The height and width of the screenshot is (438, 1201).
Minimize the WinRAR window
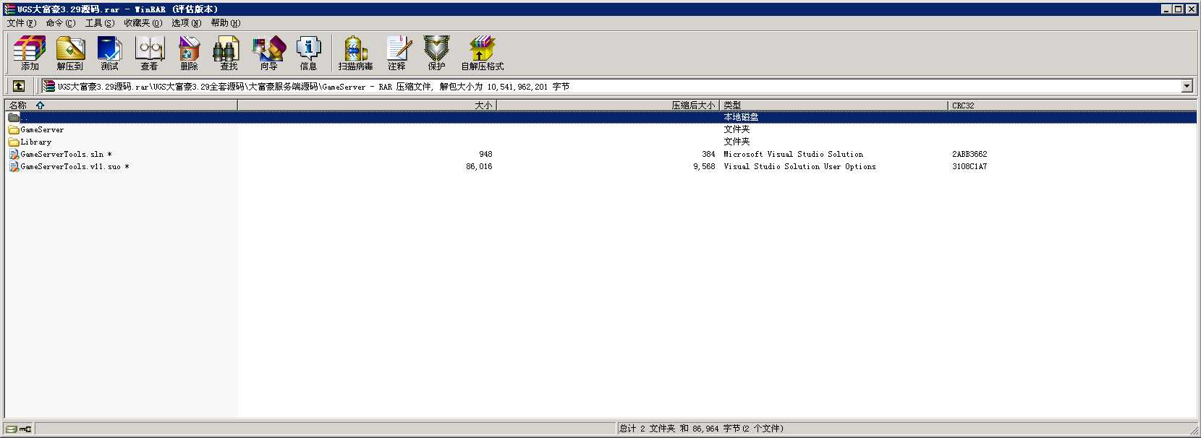pyautogui.click(x=1166, y=9)
